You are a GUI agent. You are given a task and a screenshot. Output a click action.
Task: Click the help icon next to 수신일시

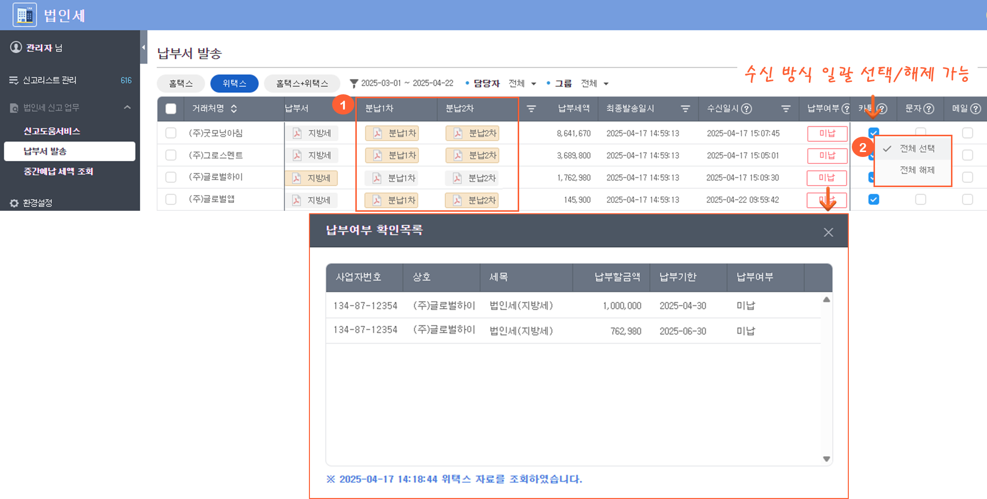tap(747, 109)
